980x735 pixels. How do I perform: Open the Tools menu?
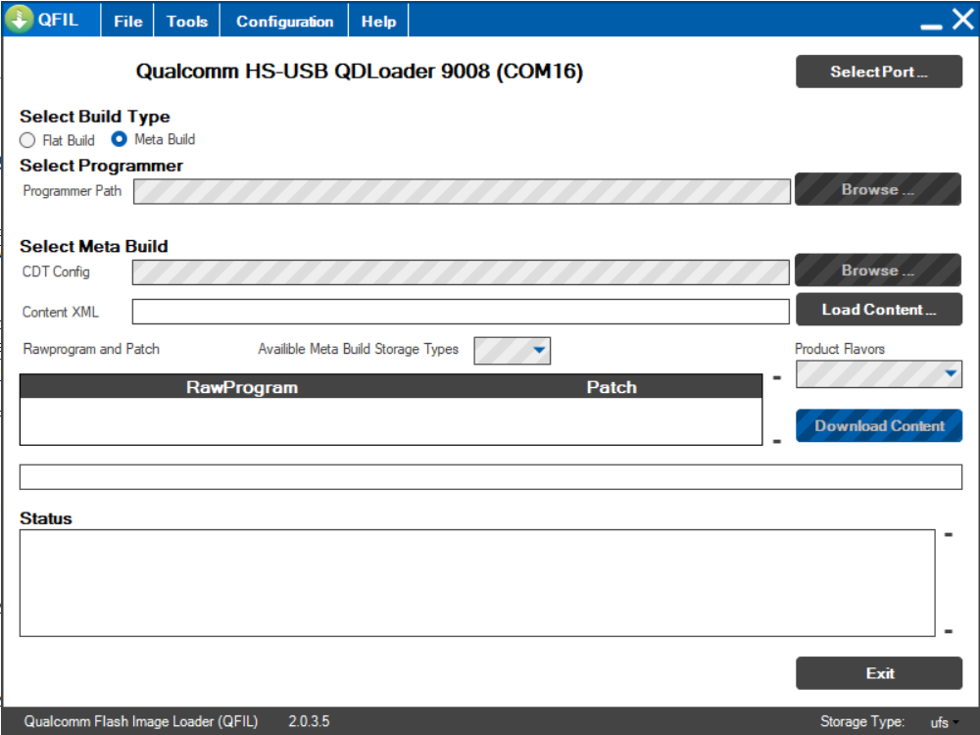tap(187, 22)
